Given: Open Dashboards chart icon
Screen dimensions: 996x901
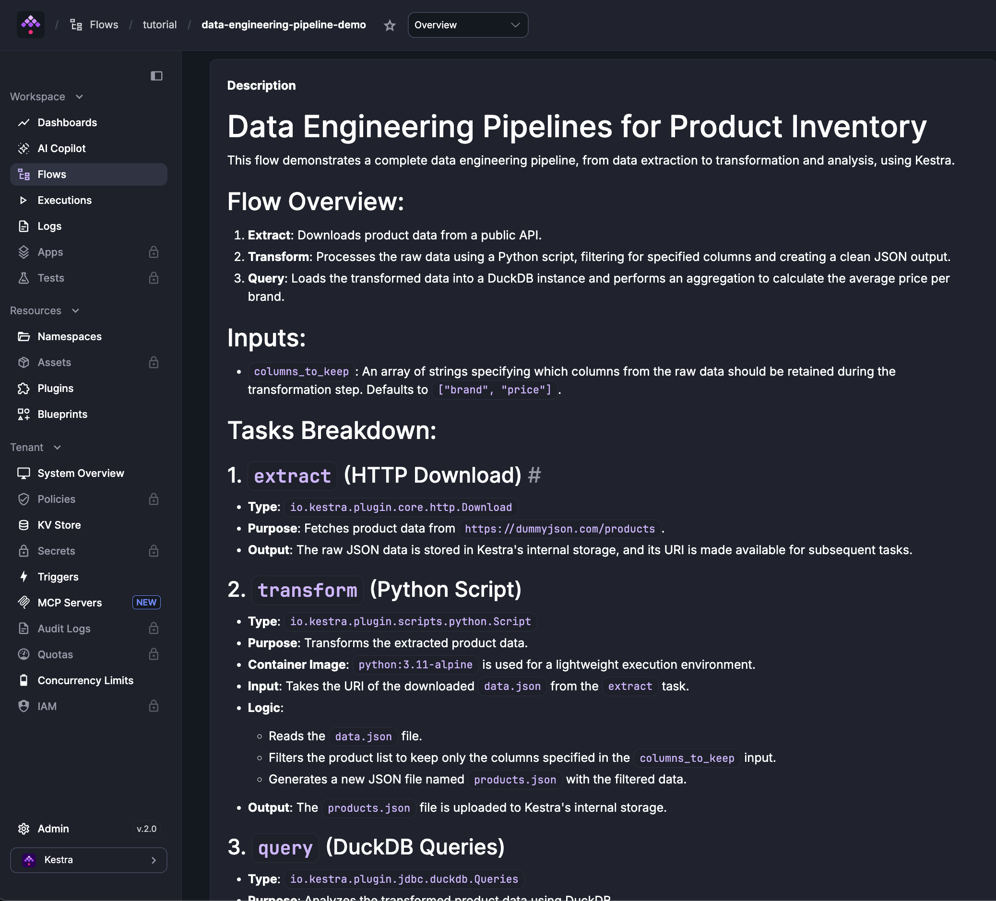Looking at the screenshot, I should click(x=24, y=122).
